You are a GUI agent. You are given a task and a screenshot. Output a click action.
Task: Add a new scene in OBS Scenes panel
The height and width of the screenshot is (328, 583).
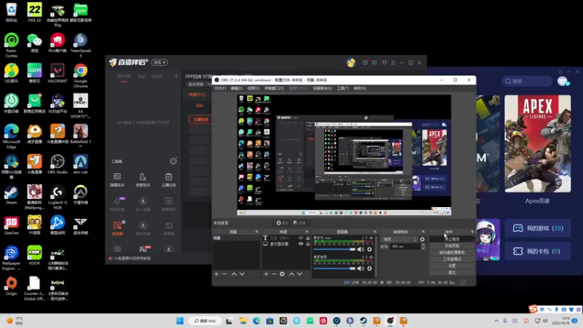pyautogui.click(x=216, y=274)
